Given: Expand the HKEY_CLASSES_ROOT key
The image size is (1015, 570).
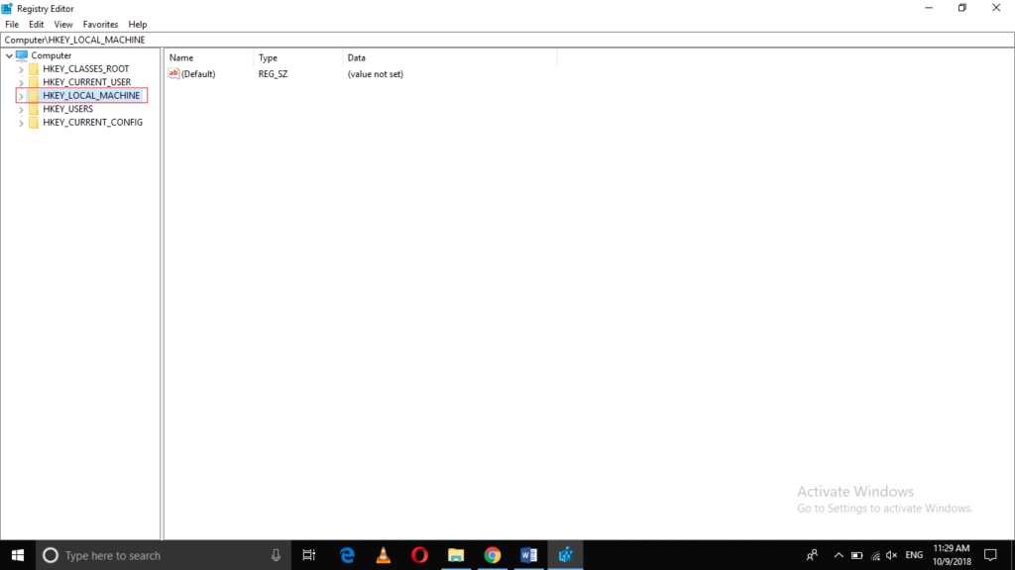Looking at the screenshot, I should click(x=22, y=68).
